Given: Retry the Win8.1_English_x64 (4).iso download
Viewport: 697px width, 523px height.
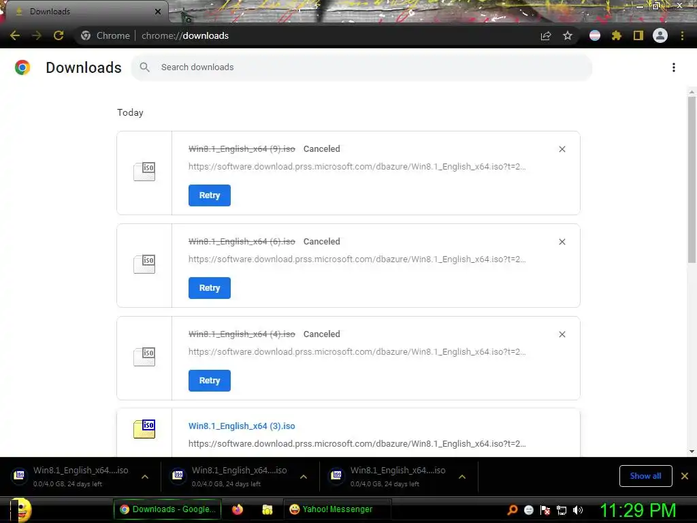Looking at the screenshot, I should tap(210, 380).
